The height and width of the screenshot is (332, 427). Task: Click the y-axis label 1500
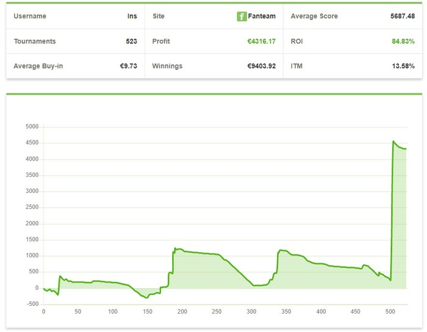pos(32,239)
